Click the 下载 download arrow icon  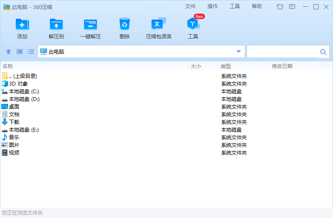(5, 122)
